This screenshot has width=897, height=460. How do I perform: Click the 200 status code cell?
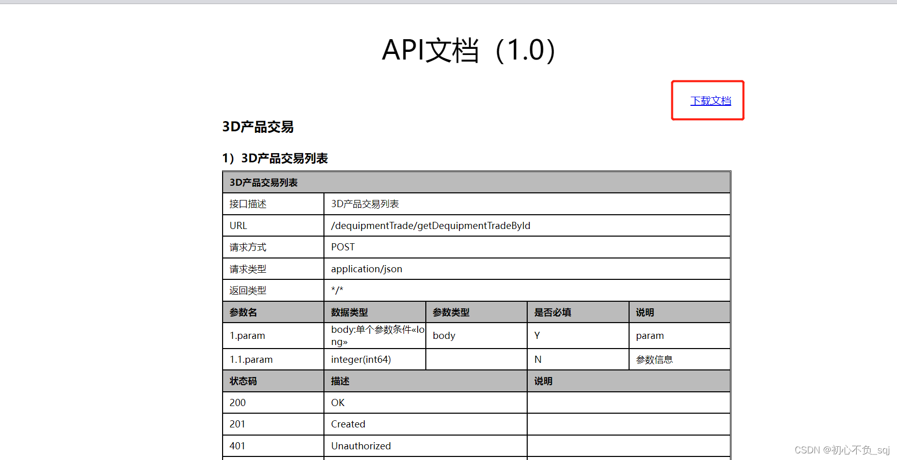pos(273,402)
